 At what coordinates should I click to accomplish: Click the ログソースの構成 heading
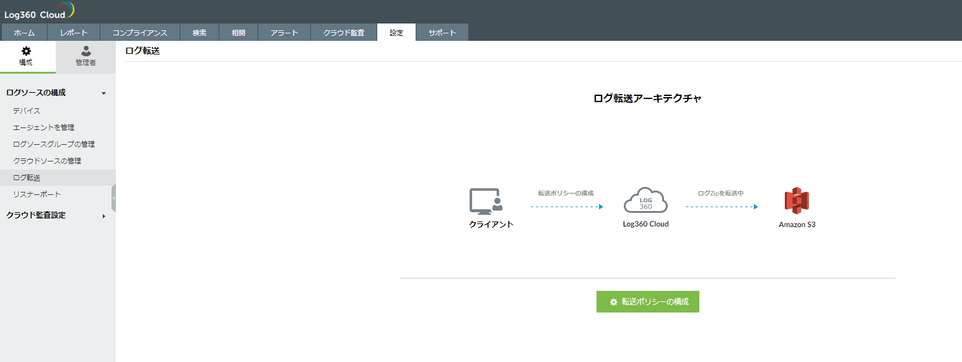pyautogui.click(x=36, y=93)
